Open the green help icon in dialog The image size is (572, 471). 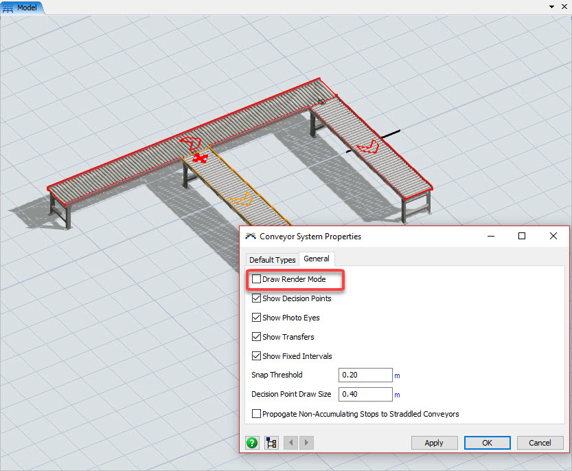click(252, 443)
